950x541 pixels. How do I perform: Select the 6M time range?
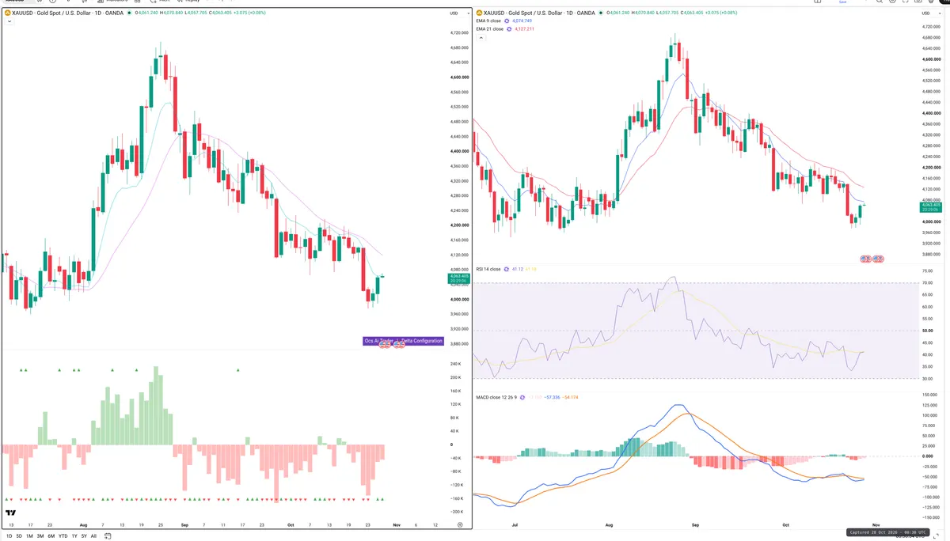pos(51,536)
